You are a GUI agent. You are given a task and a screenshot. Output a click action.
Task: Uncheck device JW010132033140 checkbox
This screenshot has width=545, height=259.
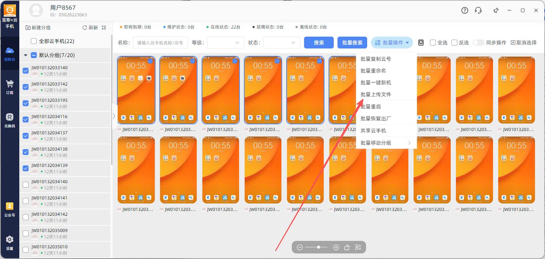[x=26, y=71]
